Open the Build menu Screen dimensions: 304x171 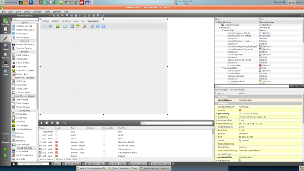click(18, 12)
